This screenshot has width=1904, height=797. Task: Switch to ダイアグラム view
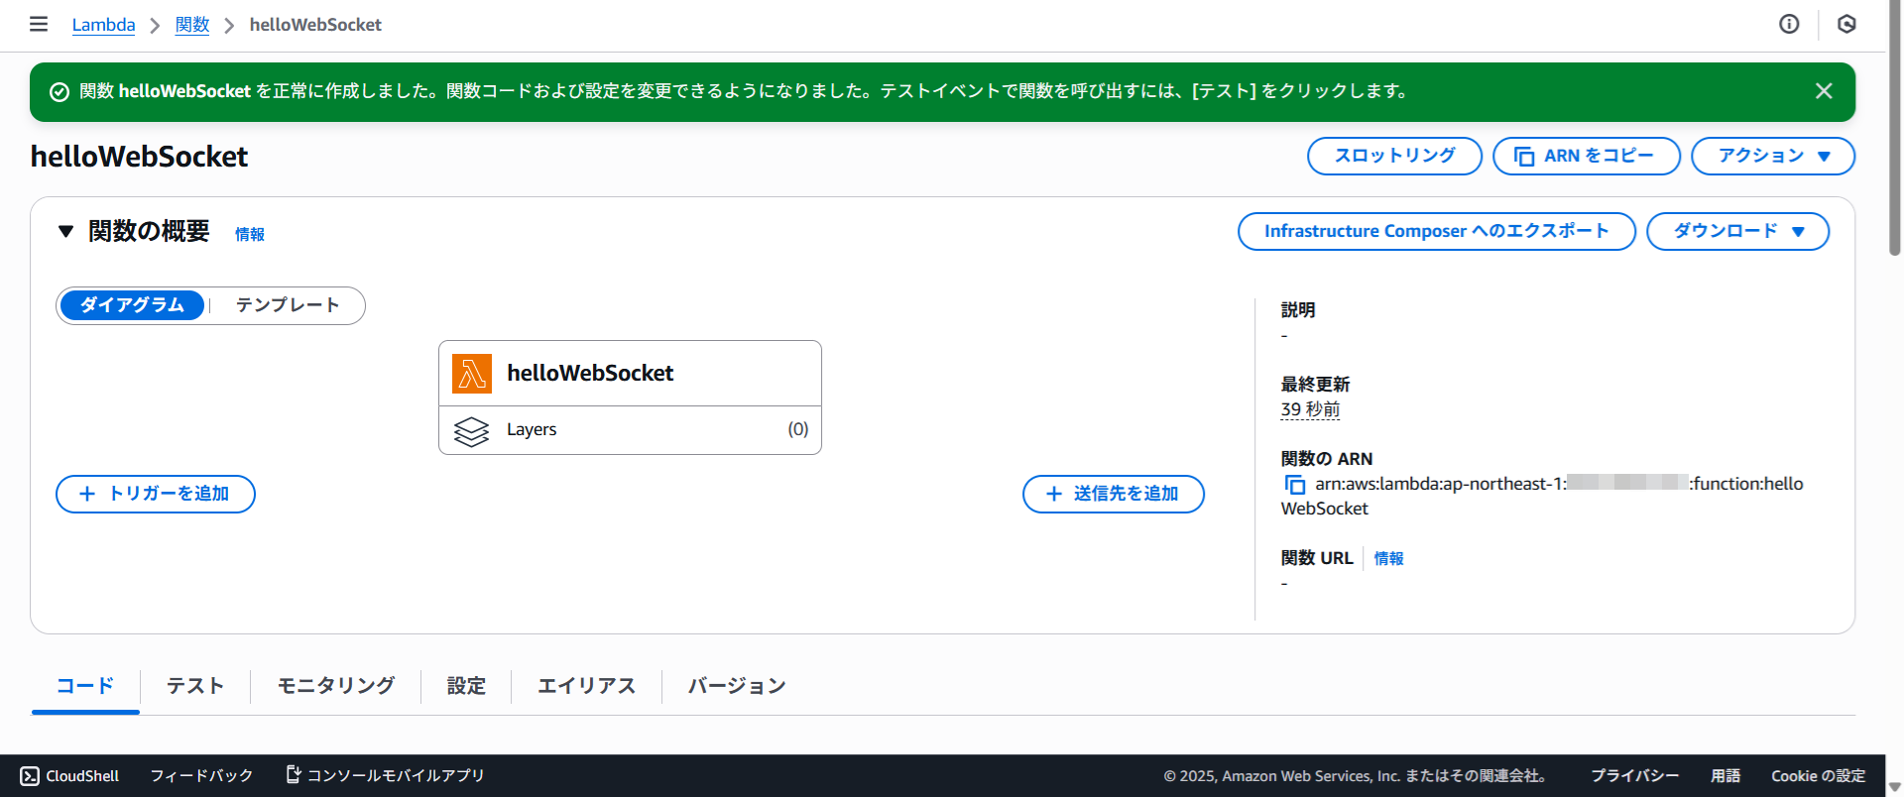[132, 305]
